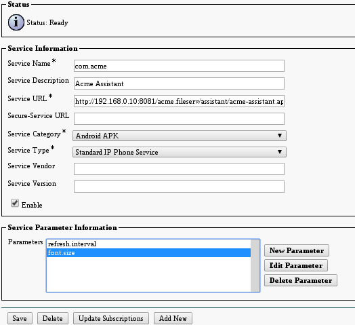Focus the Service Name field
355x325 pixels.
coord(179,66)
